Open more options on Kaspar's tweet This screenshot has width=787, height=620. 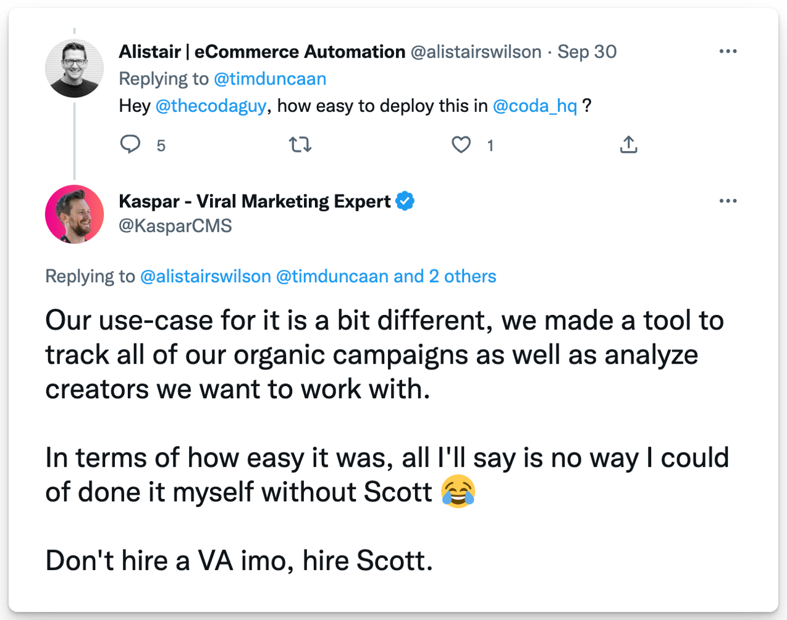728,201
